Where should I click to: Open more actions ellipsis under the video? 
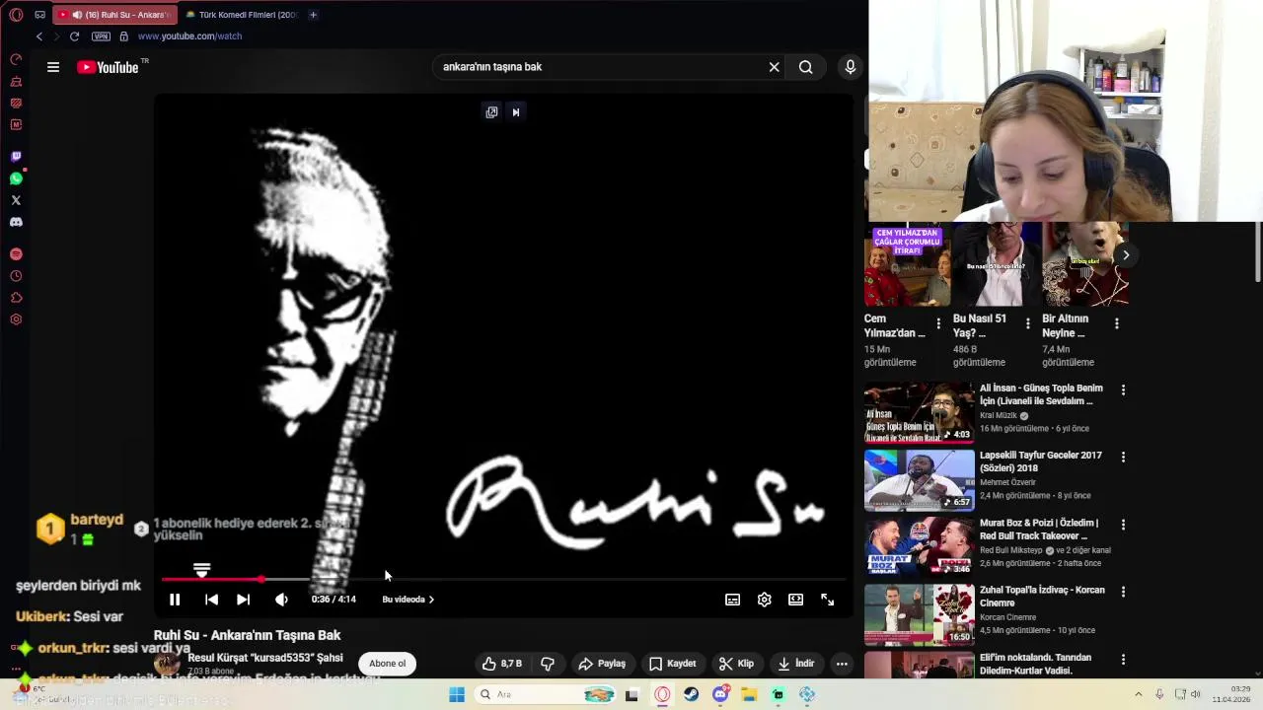[x=842, y=664]
